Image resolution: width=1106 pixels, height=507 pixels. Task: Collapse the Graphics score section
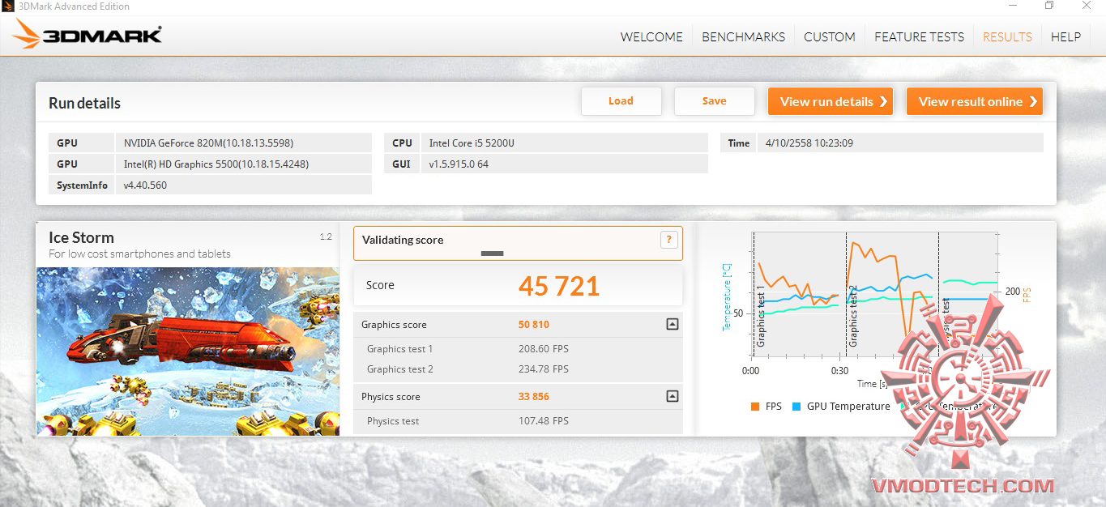672,324
